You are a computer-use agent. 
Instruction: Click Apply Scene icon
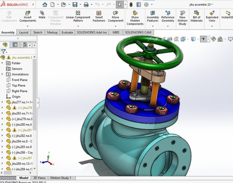coord(220,39)
